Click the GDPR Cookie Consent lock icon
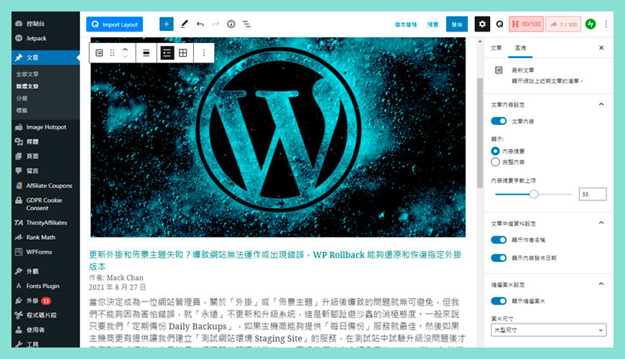 coord(19,200)
